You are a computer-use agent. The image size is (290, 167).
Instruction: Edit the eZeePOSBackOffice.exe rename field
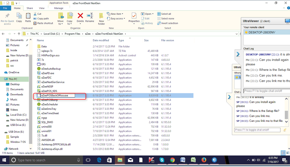[58, 95]
